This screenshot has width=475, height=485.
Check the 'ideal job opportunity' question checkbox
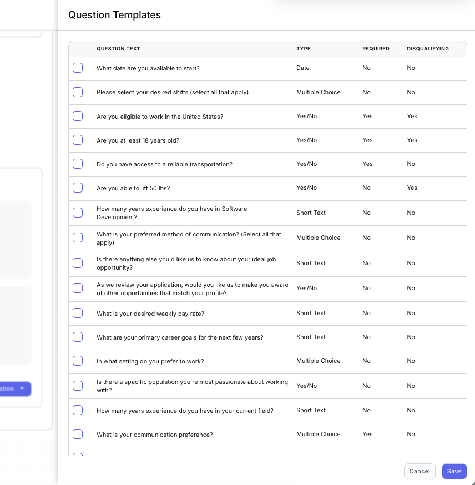pyautogui.click(x=78, y=263)
